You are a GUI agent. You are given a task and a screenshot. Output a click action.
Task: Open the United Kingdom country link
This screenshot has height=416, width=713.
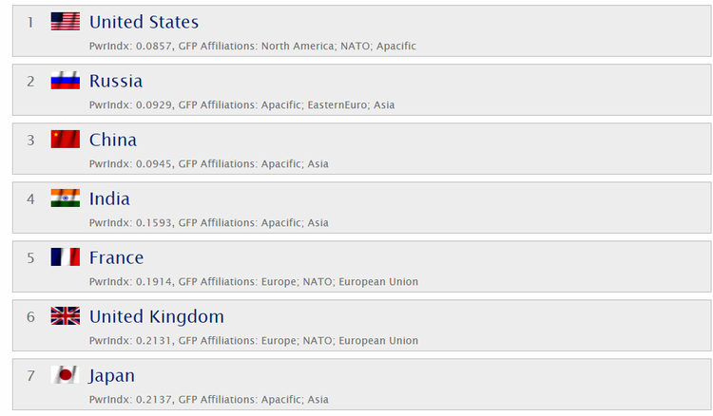pos(157,316)
